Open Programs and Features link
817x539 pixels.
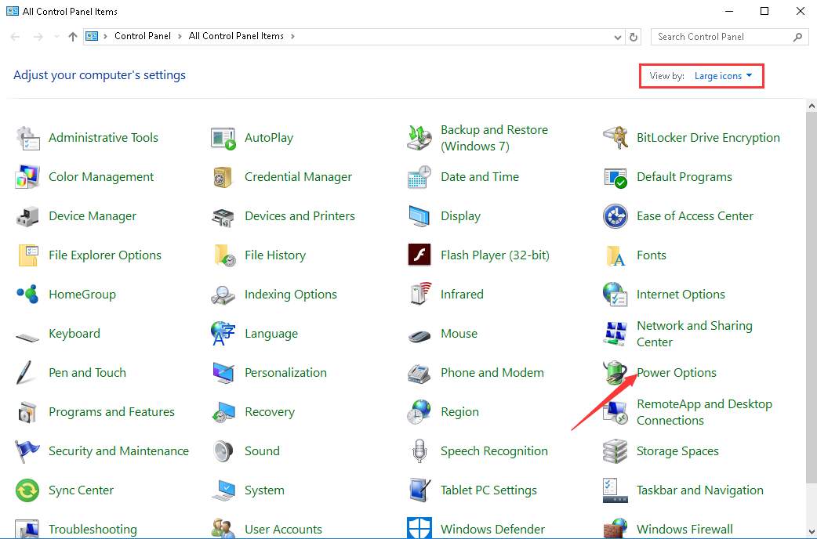(x=111, y=412)
